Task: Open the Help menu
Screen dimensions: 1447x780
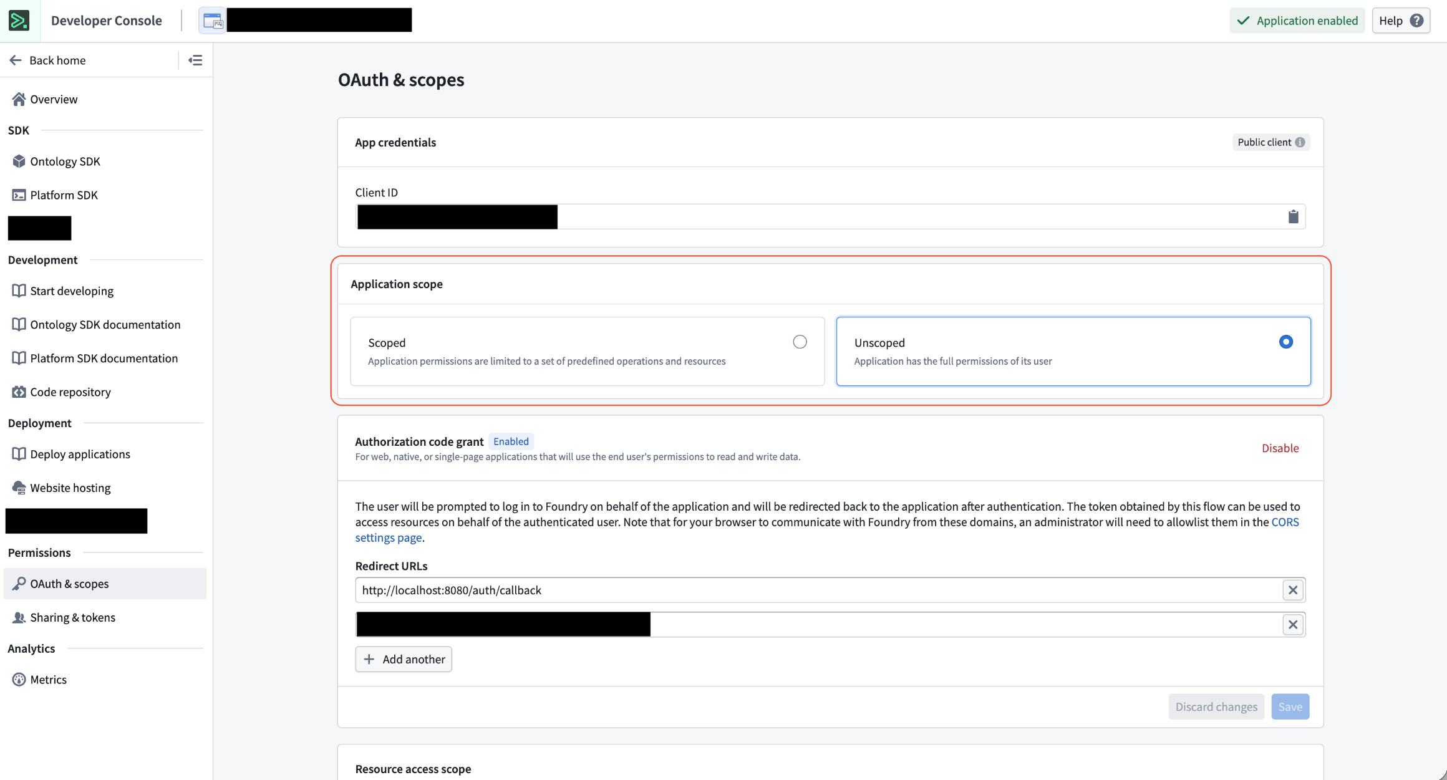Action: (x=1401, y=20)
